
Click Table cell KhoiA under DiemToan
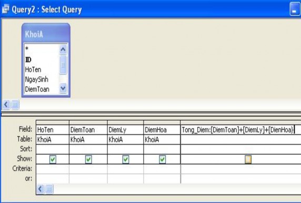click(x=88, y=139)
